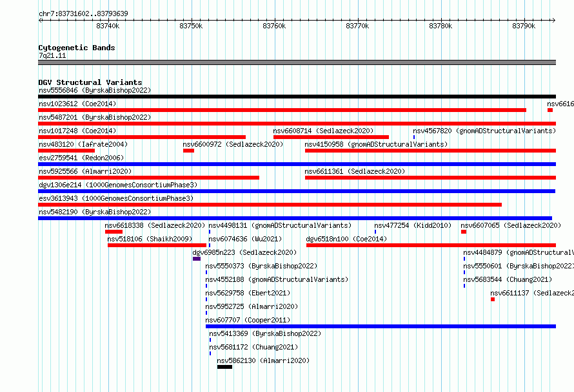Screen dimensions: 574x392
Task: Open nsv5550601 (ByrskaBishop2022) label
Action: (x=519, y=266)
